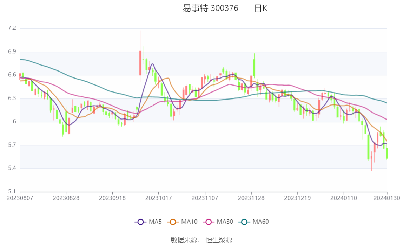This screenshot has height=245, width=403.
Task: Toggle the MA10 orange legend circle icon
Action: [173, 222]
